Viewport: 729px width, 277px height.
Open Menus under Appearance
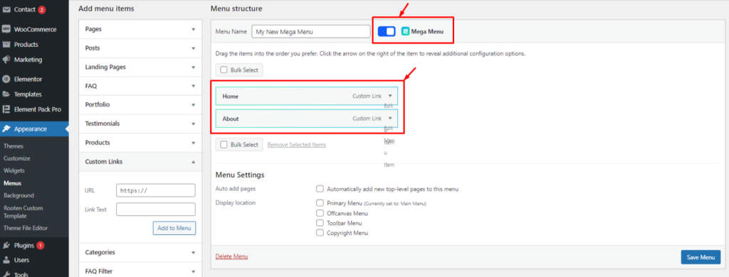coord(12,183)
